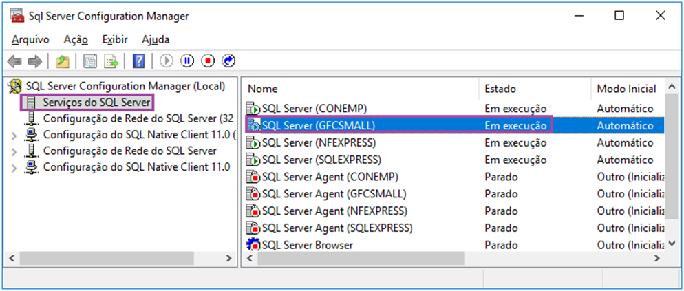
Task: Click the Back arrow toolbar icon
Action: point(14,61)
